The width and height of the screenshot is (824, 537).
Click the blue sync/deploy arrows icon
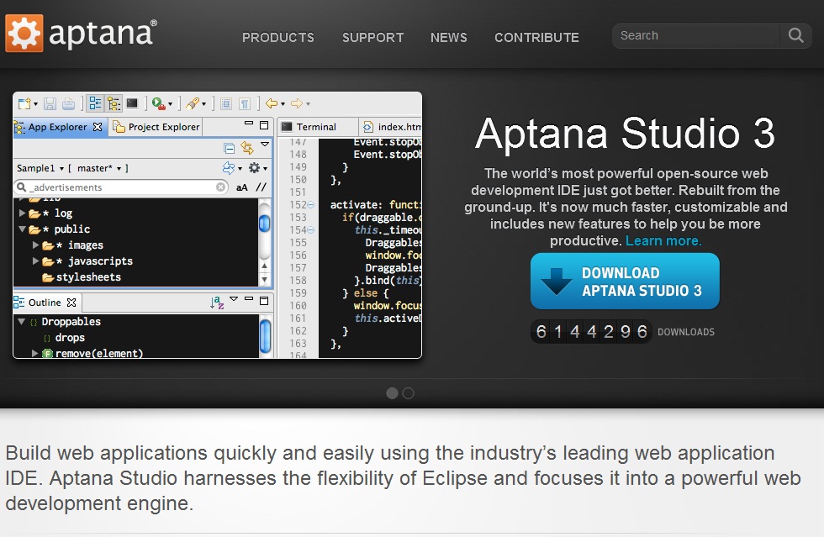229,168
